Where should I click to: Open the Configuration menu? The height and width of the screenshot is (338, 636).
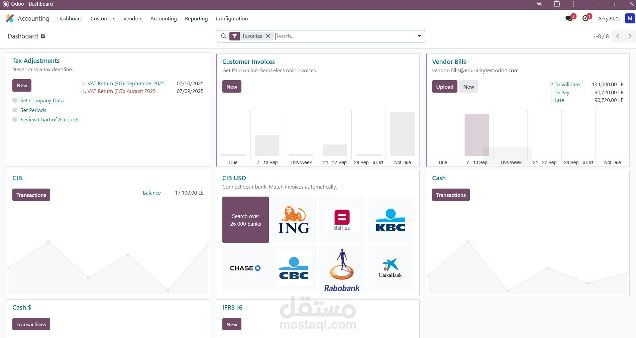click(x=232, y=18)
